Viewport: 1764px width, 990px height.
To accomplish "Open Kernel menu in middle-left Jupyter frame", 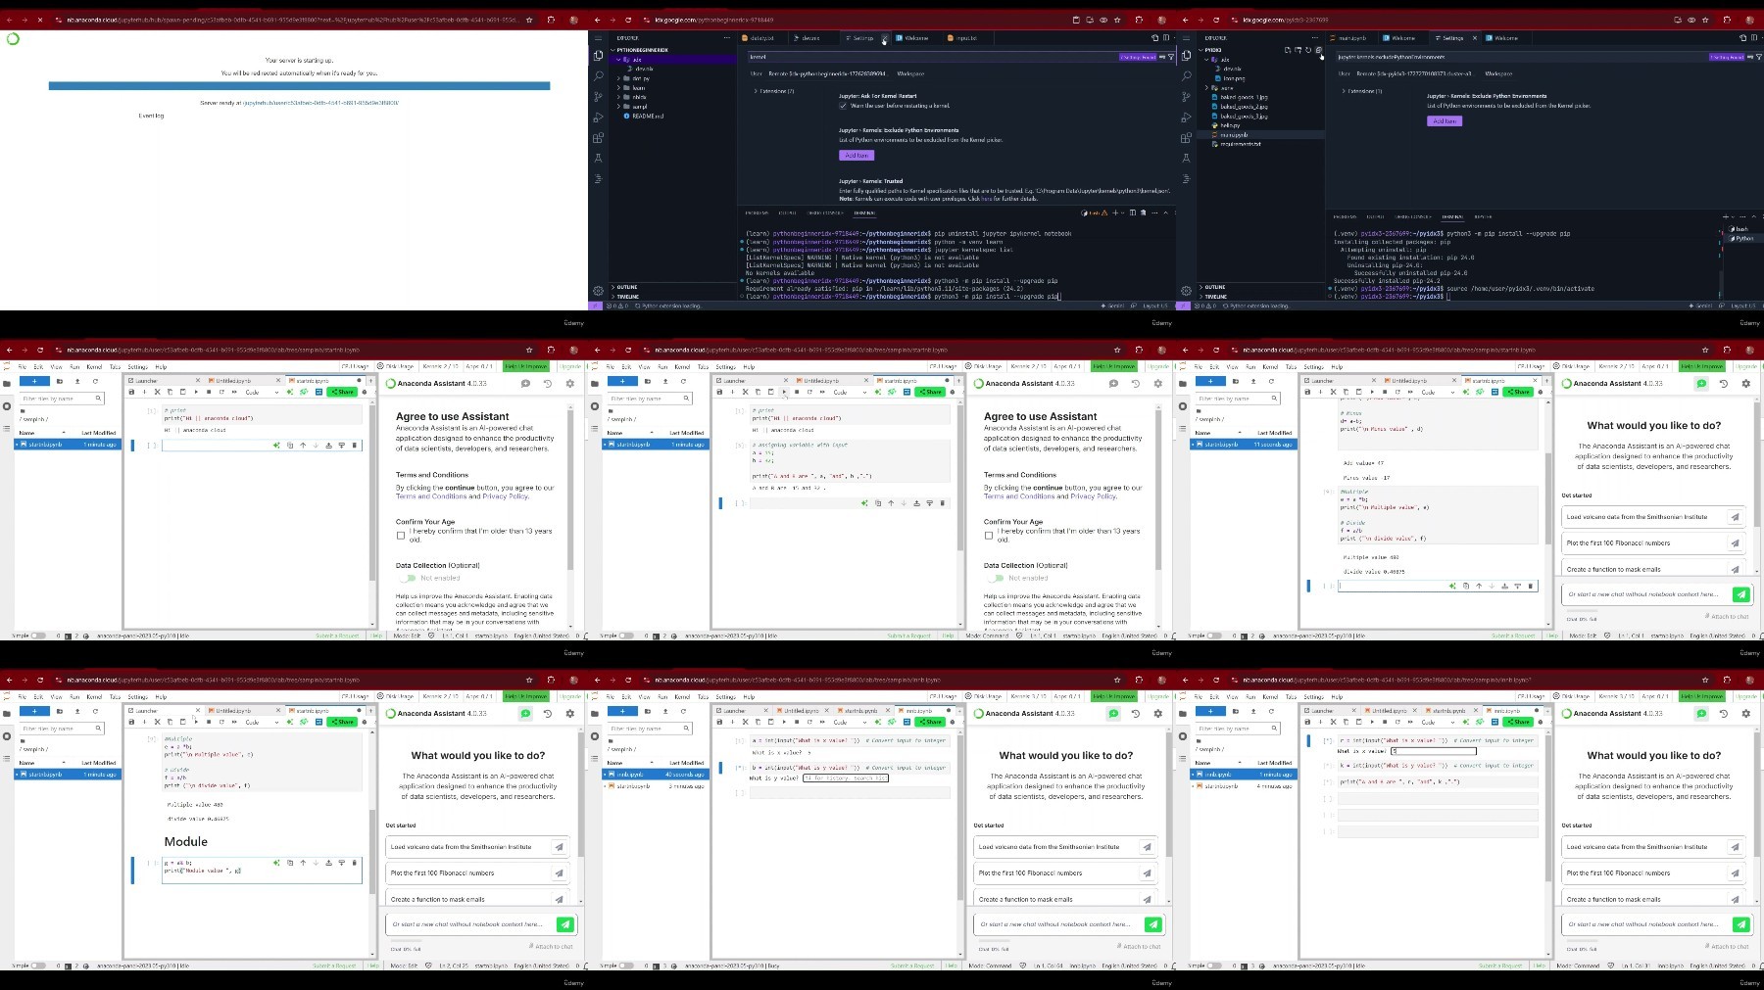I will pyautogui.click(x=94, y=366).
